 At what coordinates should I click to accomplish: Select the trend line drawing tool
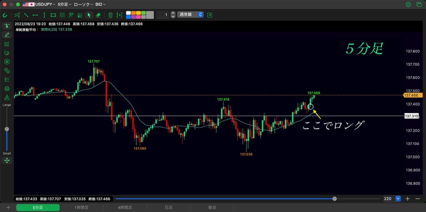click(26, 15)
